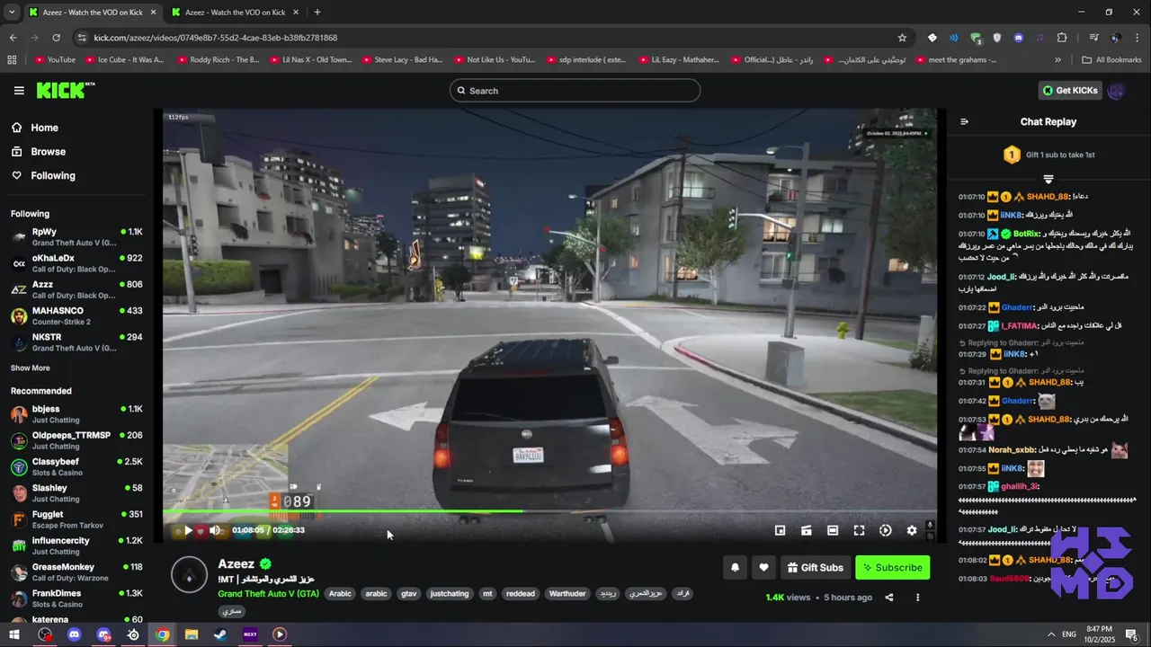This screenshot has height=647, width=1151.
Task: Click the 'justchating' tag
Action: [450, 594]
